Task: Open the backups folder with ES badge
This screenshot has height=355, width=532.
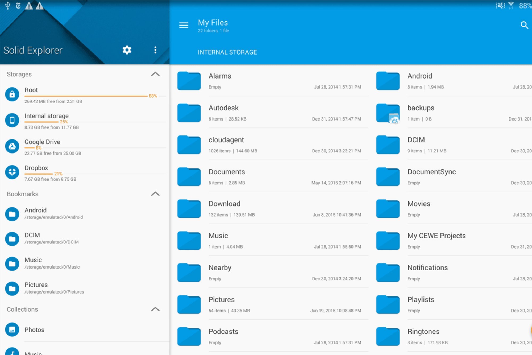Action: (x=388, y=113)
